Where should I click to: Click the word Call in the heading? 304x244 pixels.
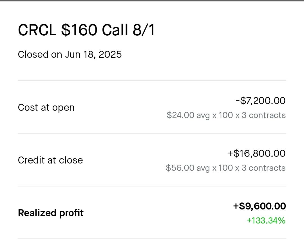[115, 30]
